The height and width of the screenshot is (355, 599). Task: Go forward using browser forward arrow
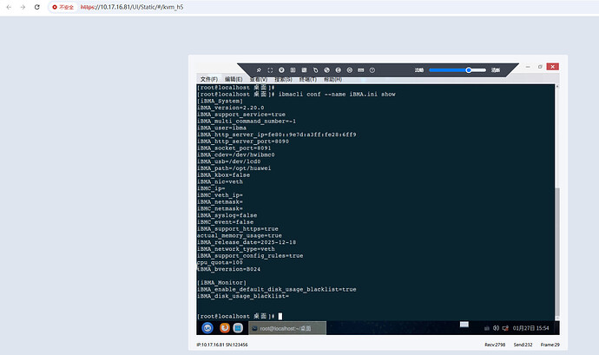pos(23,7)
